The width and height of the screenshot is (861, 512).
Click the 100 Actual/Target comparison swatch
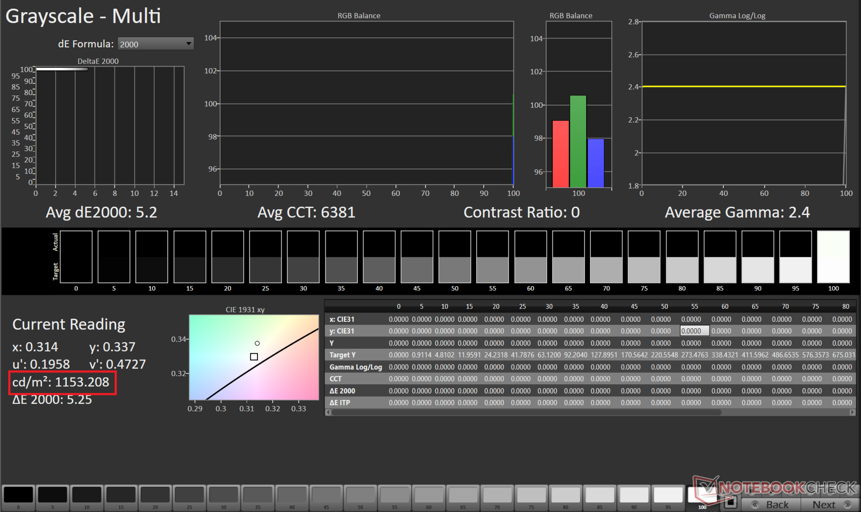pyautogui.click(x=833, y=256)
